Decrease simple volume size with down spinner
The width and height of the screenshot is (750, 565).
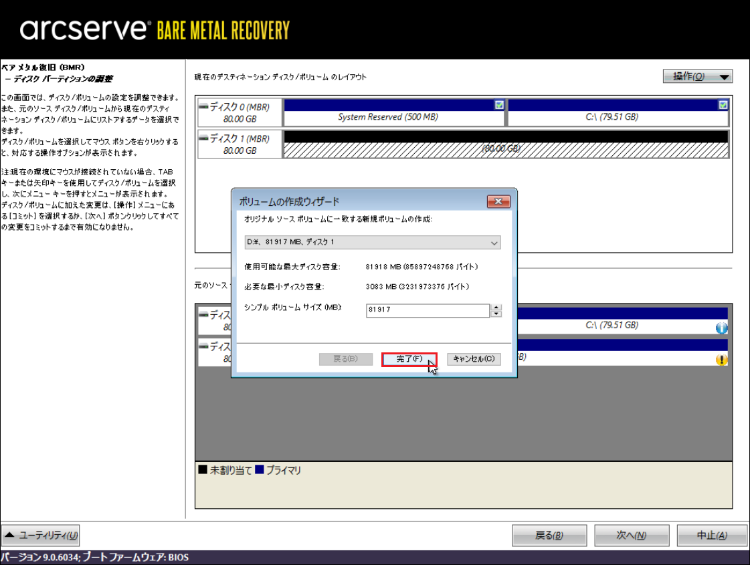point(496,314)
